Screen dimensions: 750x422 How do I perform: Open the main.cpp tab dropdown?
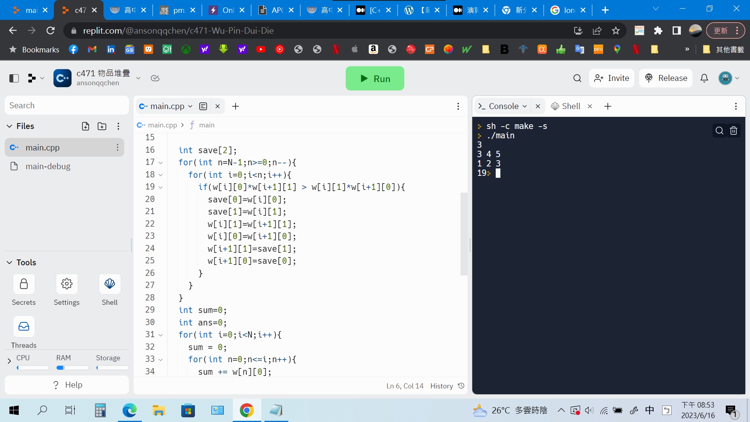[190, 106]
